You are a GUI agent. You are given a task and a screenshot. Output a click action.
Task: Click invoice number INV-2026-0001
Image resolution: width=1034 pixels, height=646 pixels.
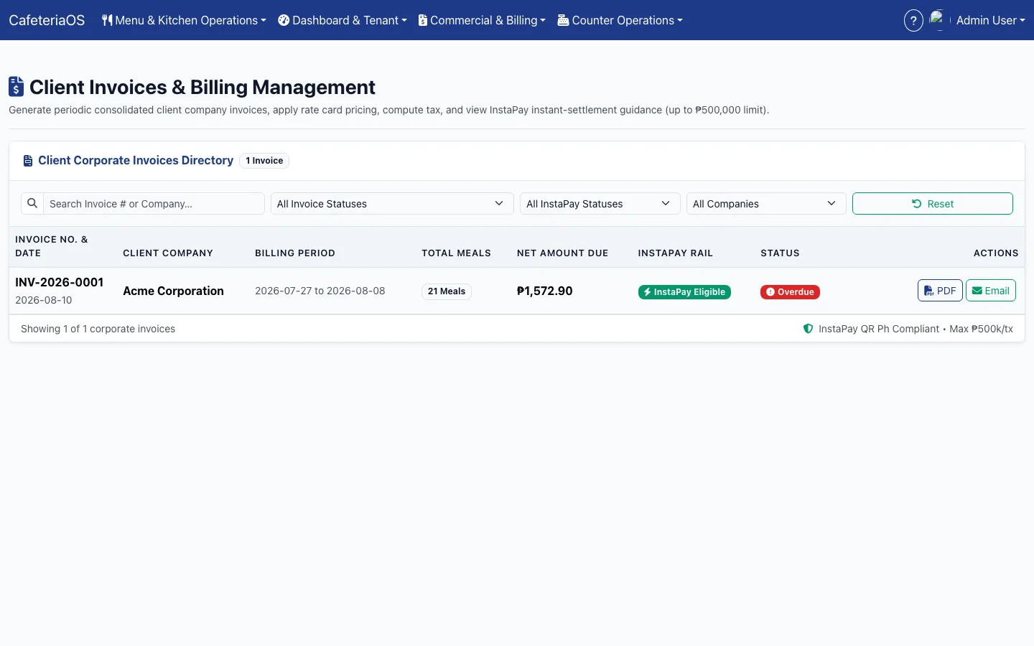[x=60, y=283]
